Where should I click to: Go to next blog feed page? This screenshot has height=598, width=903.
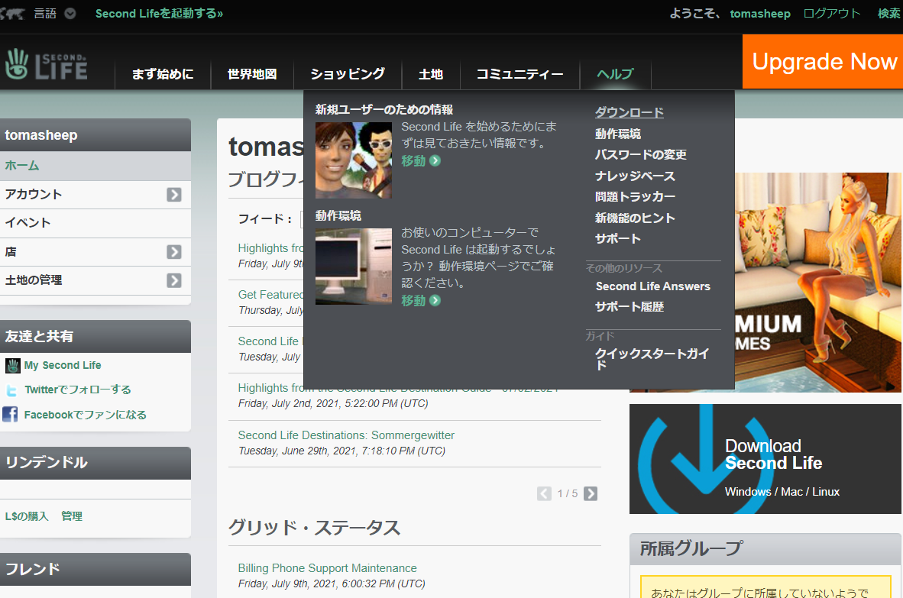click(591, 493)
